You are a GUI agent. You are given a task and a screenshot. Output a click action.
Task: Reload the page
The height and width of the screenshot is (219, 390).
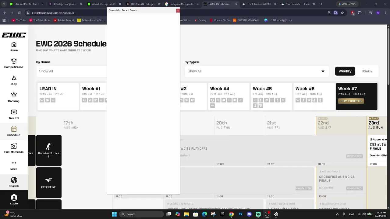(x=19, y=13)
